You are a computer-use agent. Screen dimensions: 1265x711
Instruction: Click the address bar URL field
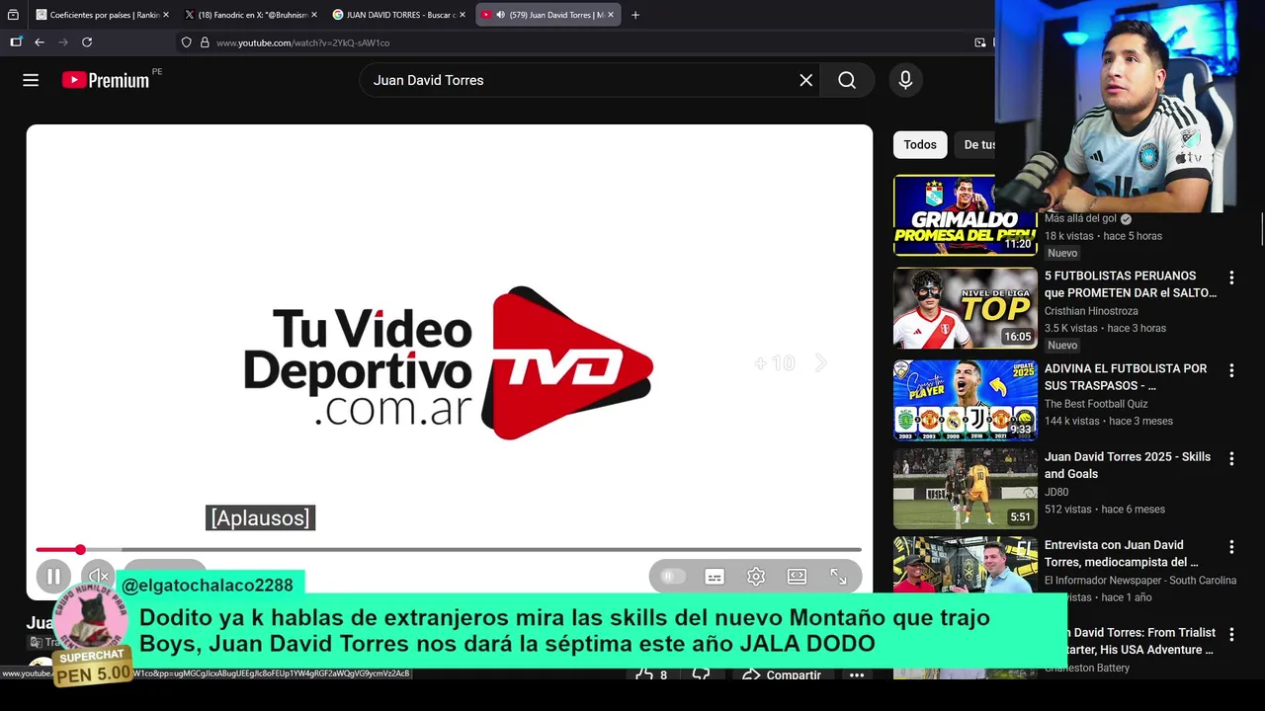[x=583, y=42]
